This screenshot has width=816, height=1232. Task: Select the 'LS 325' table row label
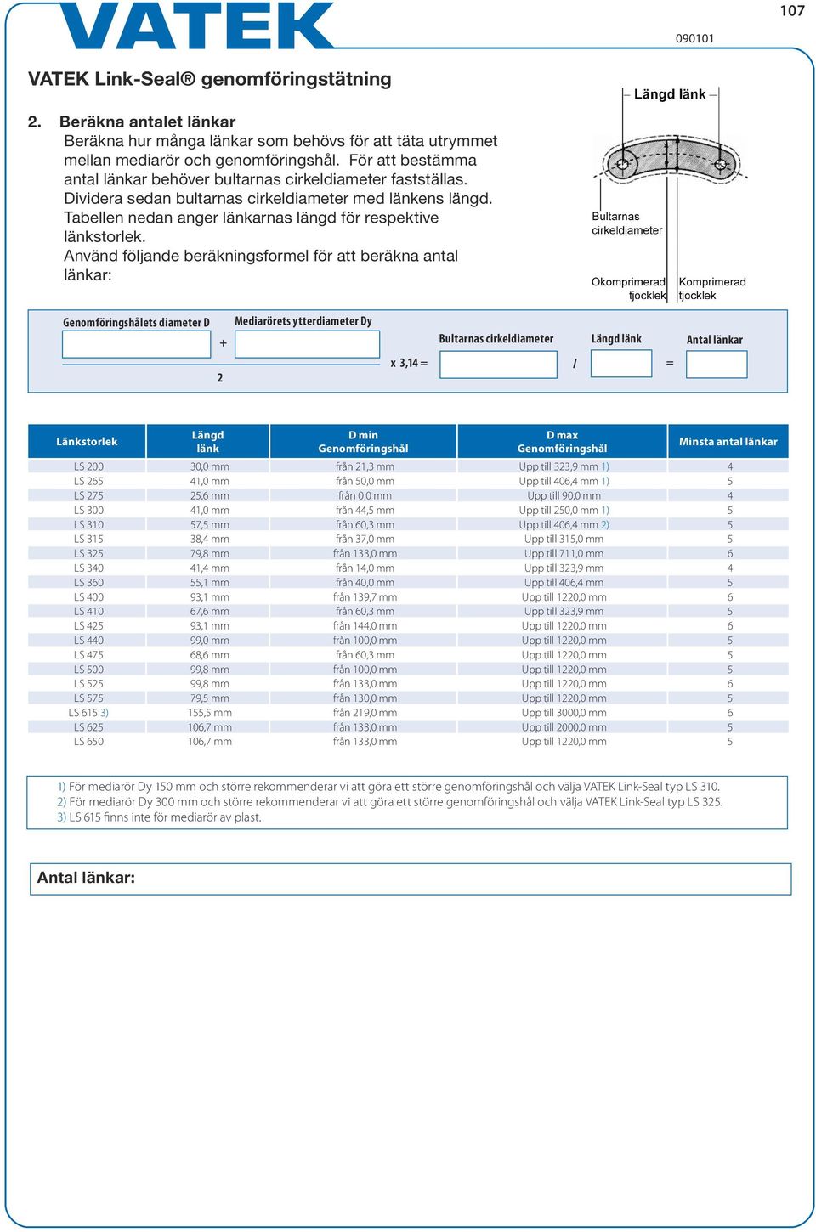(x=88, y=553)
